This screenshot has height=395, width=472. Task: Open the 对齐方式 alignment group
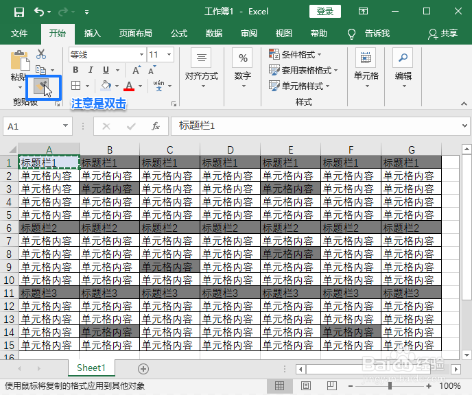[x=202, y=69]
